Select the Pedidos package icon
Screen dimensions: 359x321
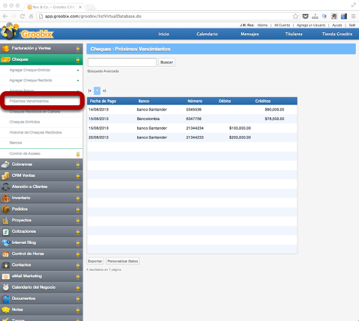[x=6, y=209]
